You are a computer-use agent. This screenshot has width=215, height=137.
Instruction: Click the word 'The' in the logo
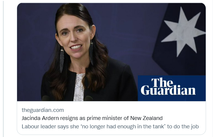(x=162, y=82)
